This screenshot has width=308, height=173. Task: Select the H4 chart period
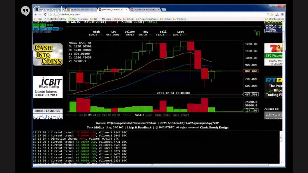94,115
